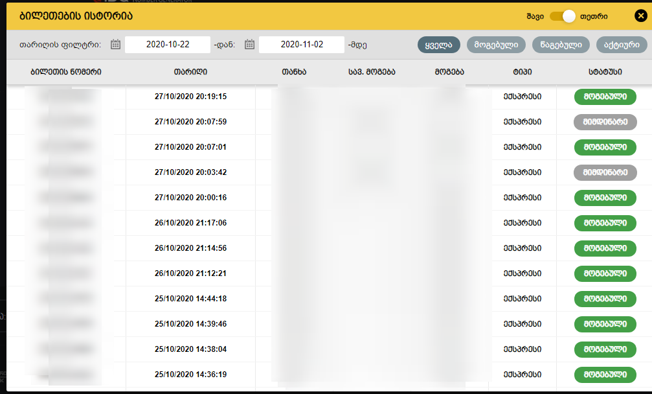652x394 pixels.
Task: Click date cell 27/10/2020 20:03:42
Action: (x=190, y=172)
